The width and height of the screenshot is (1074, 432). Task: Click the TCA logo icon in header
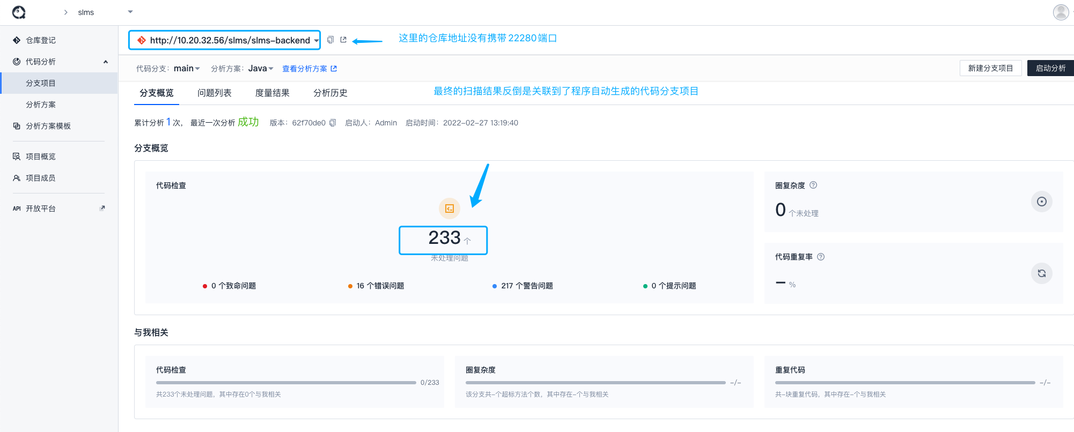[19, 12]
